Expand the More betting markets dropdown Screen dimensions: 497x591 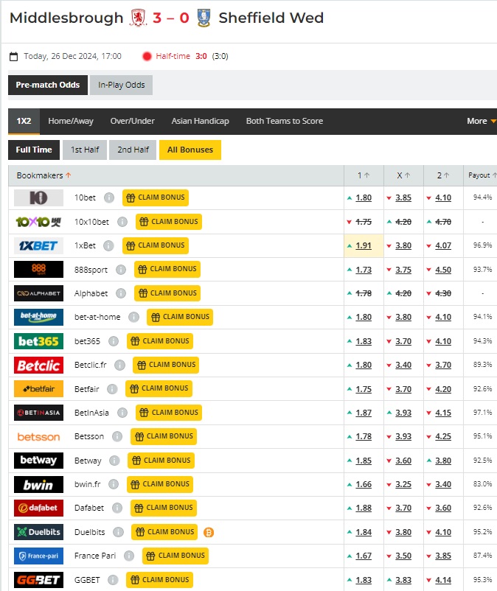pyautogui.click(x=481, y=121)
